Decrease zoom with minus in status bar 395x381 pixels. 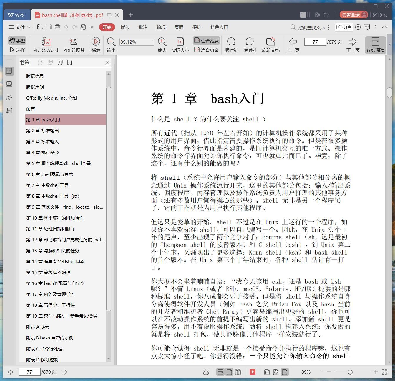pos(329,372)
